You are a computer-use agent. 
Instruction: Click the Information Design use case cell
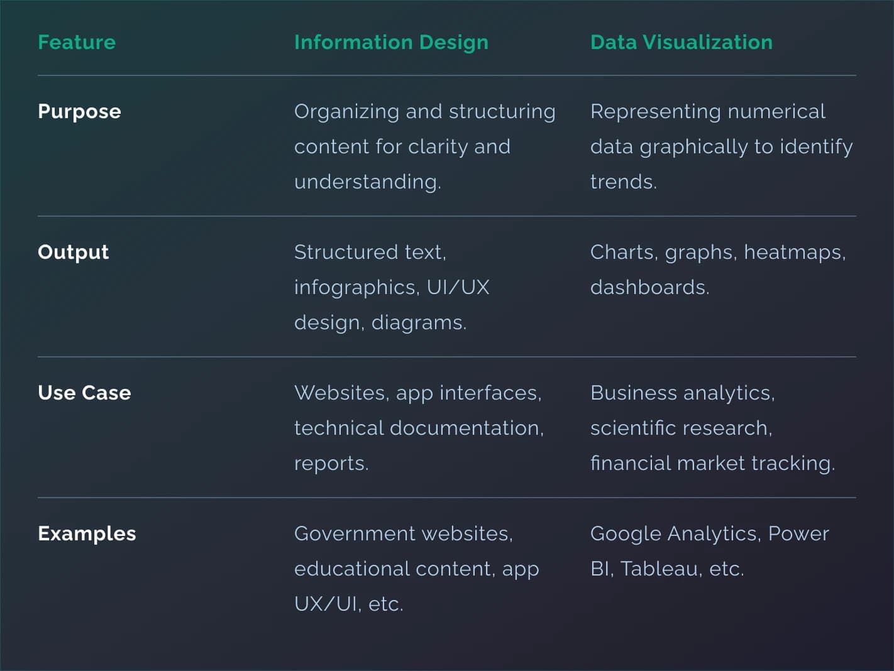click(x=418, y=428)
